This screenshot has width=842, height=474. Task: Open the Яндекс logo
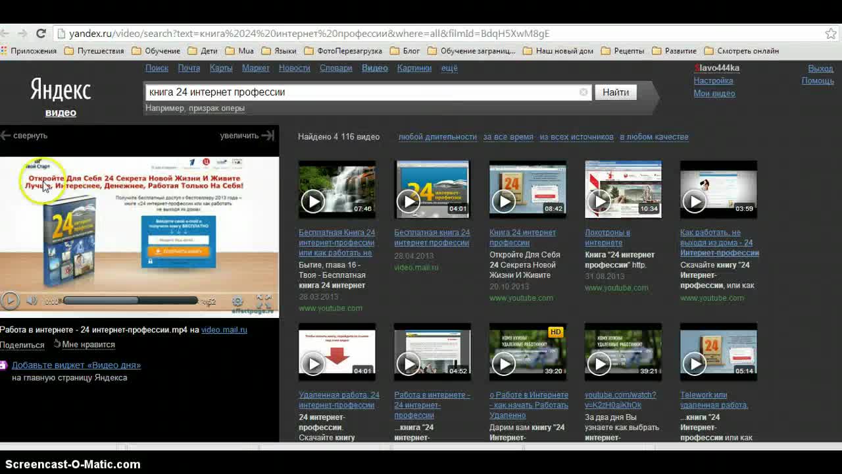61,90
